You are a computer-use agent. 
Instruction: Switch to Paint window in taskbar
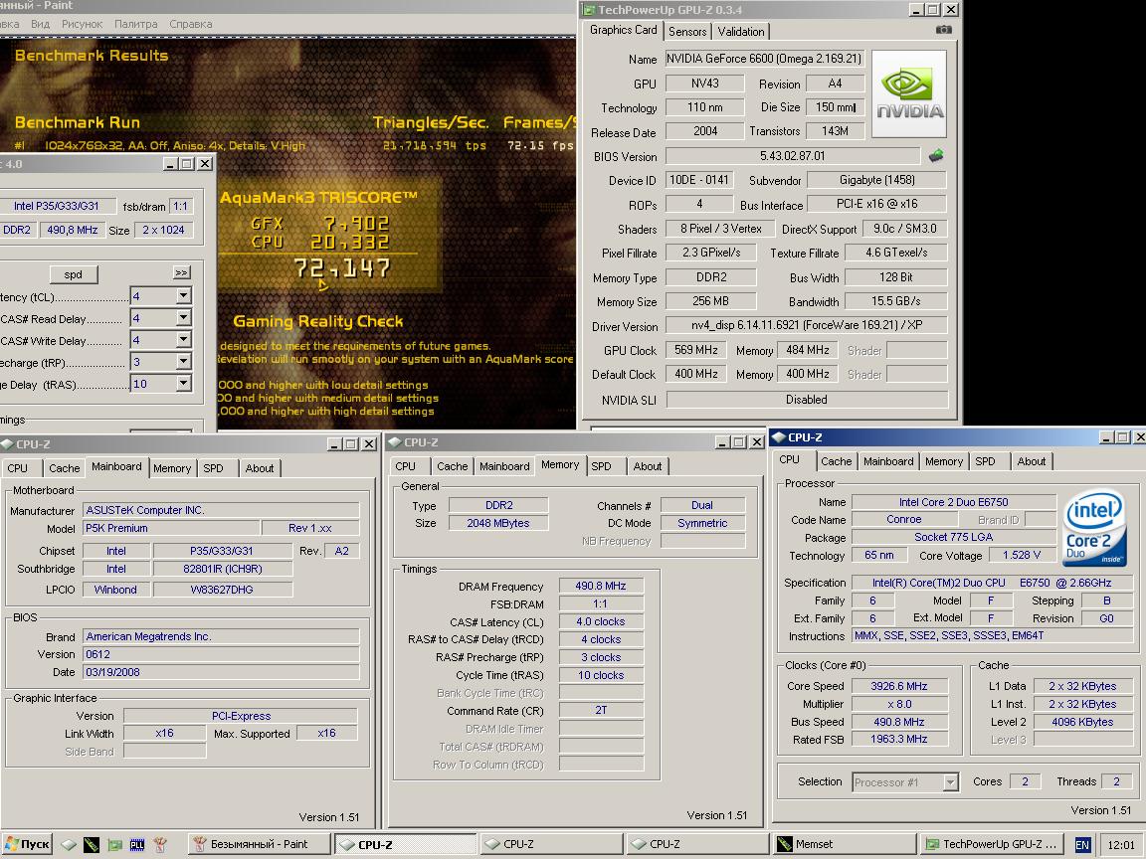[x=260, y=844]
